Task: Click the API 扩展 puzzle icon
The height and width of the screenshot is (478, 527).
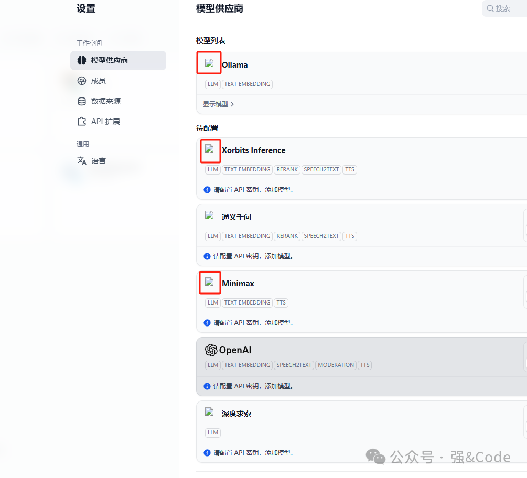Action: coord(82,122)
